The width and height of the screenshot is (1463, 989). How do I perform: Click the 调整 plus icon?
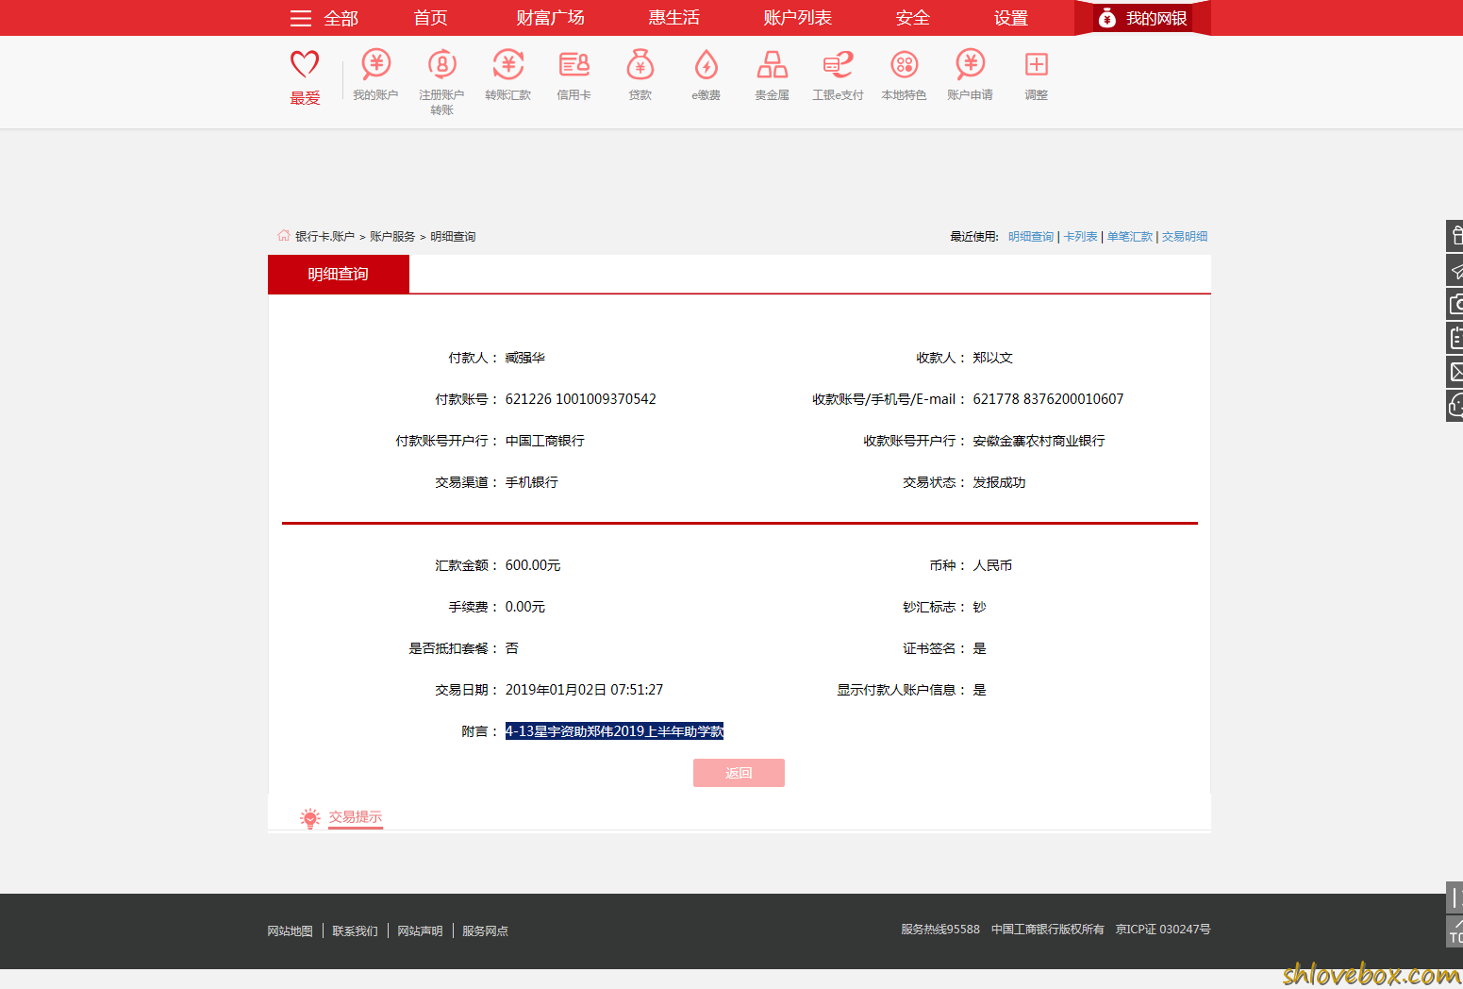pos(1037,64)
